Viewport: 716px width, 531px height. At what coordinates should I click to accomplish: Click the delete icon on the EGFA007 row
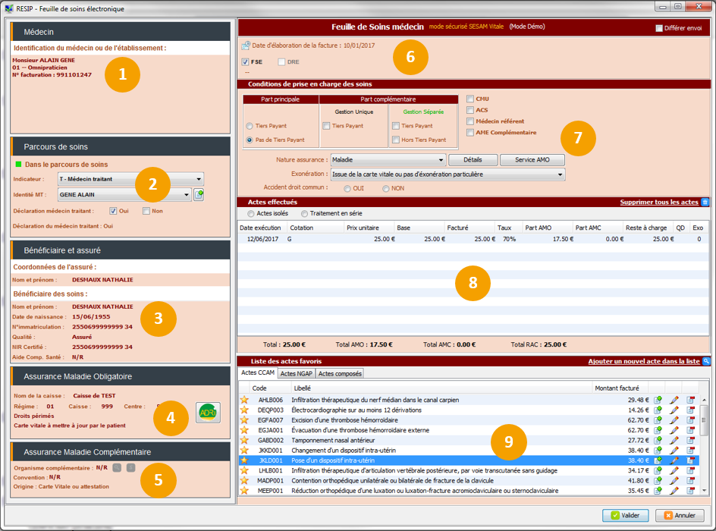click(x=691, y=420)
